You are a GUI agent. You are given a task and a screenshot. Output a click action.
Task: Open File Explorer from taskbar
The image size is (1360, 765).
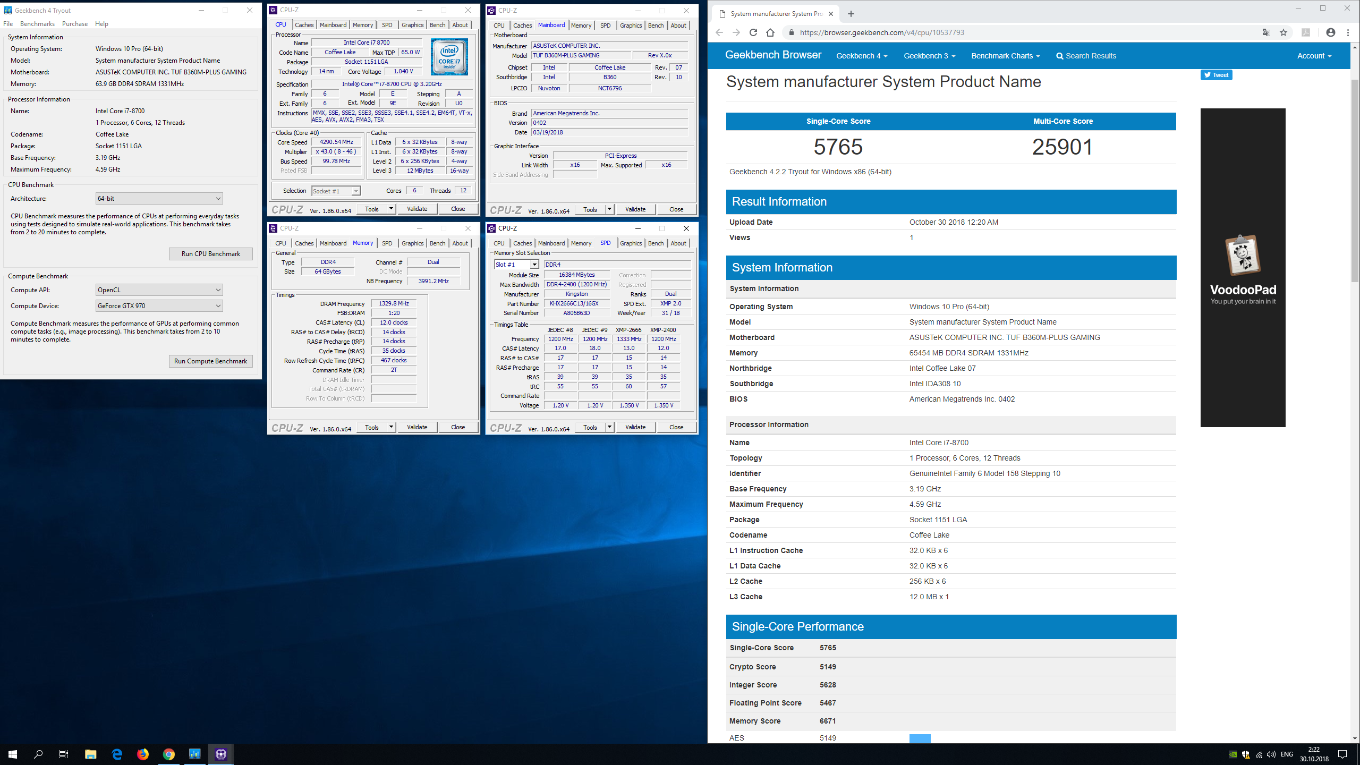91,754
